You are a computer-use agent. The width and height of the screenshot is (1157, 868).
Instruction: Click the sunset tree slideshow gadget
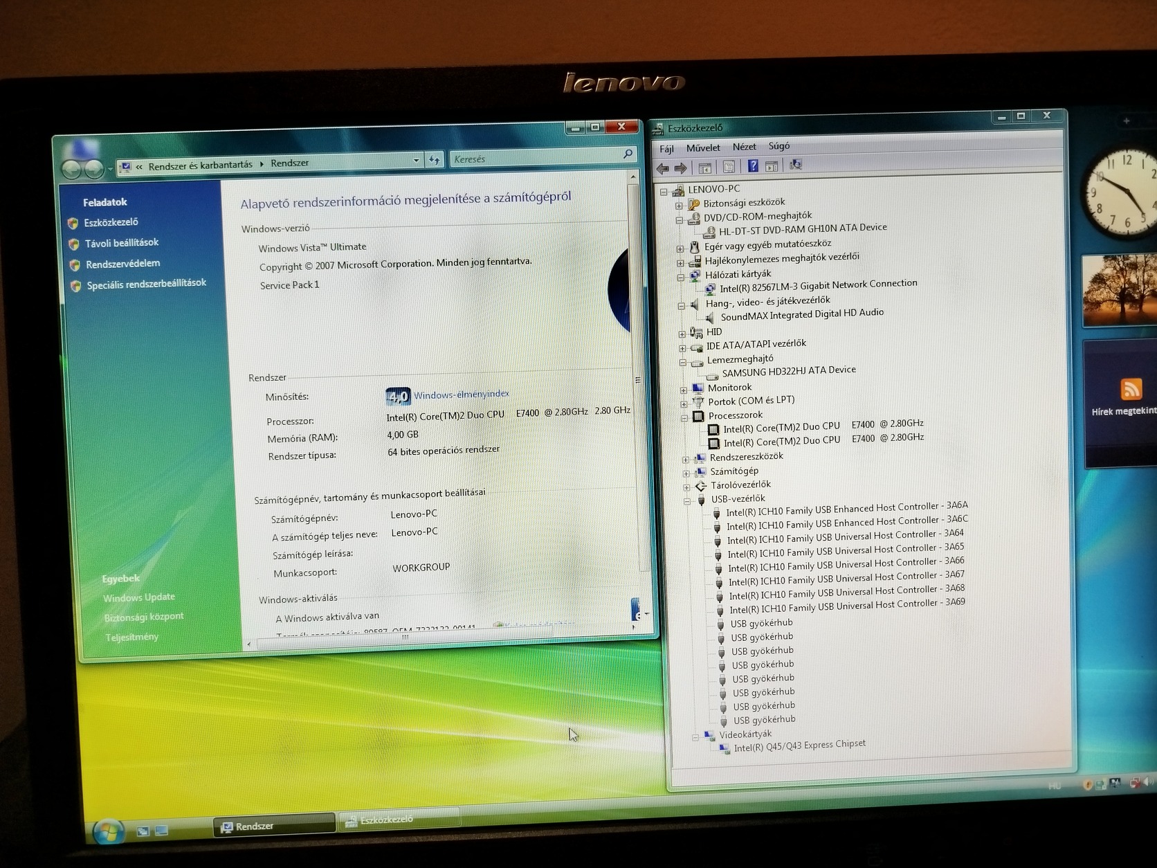click(x=1119, y=291)
